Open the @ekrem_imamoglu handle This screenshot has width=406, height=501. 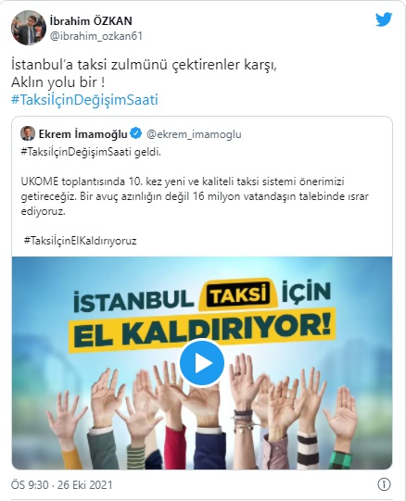coord(194,134)
